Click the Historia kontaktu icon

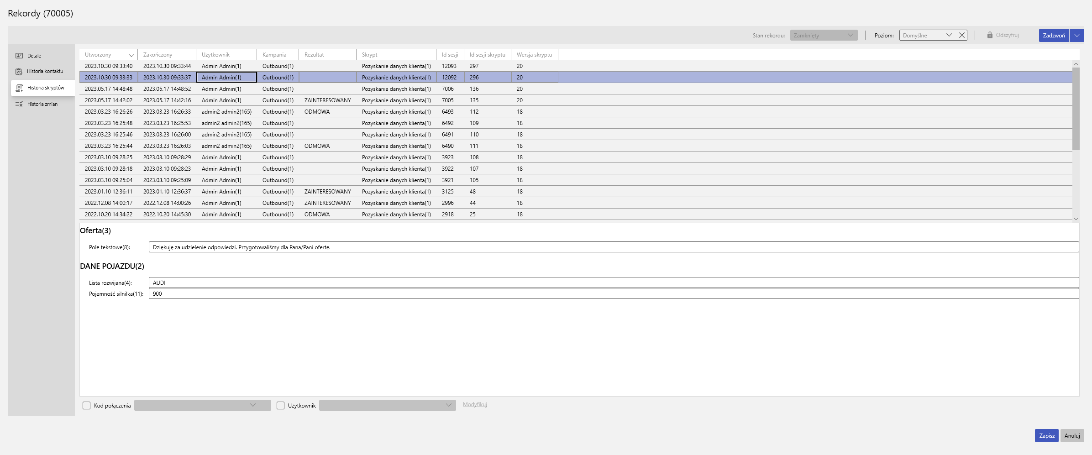[19, 72]
